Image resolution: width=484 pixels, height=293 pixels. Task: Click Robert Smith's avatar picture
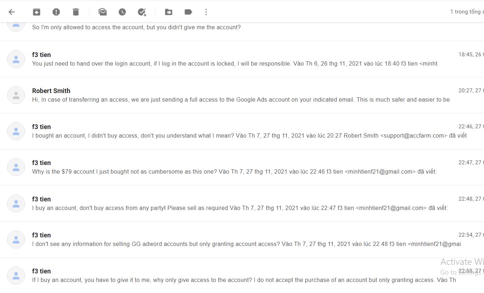[16, 95]
